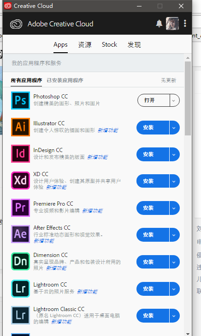Viewport: 201px width, 336px height.
Task: Select the 所有应用程序 tab
Action: coord(26,80)
